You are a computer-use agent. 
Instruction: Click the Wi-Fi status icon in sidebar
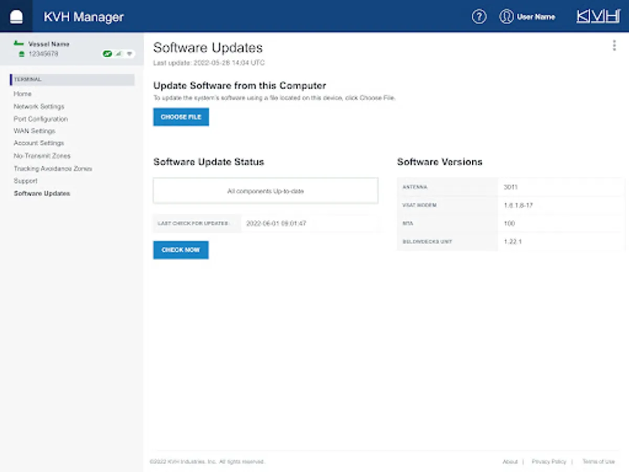pyautogui.click(x=129, y=53)
